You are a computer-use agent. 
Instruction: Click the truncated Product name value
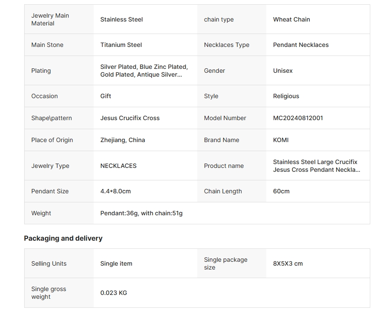click(316, 166)
